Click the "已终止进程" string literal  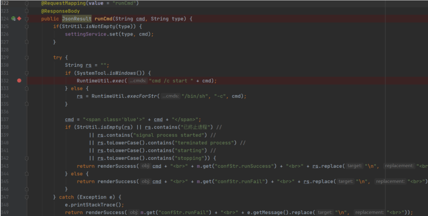point(195,127)
